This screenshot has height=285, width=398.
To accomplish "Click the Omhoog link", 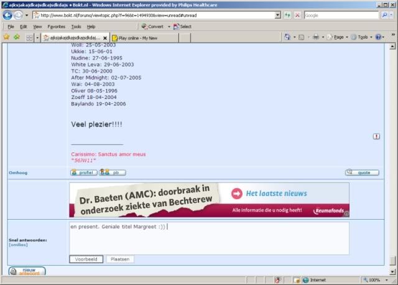I will 18,173.
